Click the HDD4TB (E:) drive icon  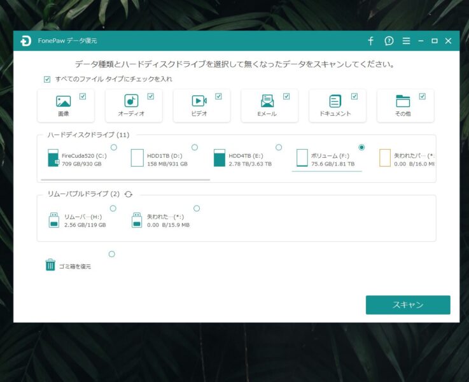220,158
